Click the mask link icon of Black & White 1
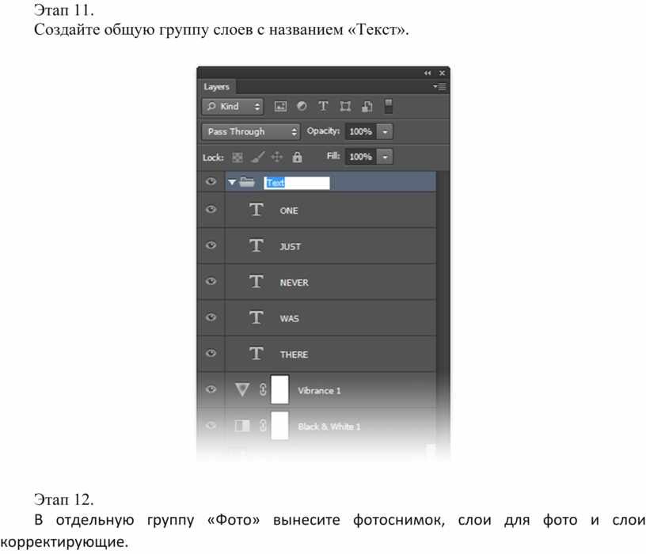The width and height of the screenshot is (646, 554). (263, 426)
